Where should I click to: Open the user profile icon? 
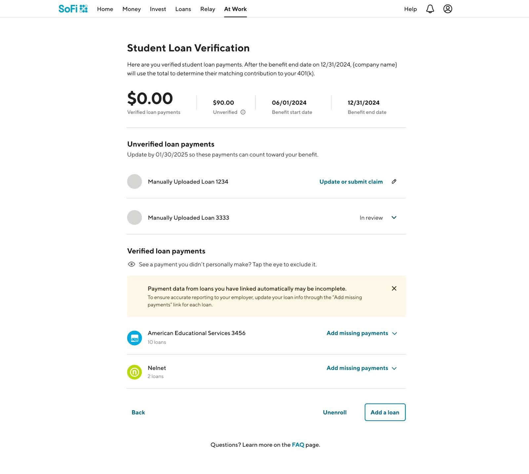click(x=448, y=9)
